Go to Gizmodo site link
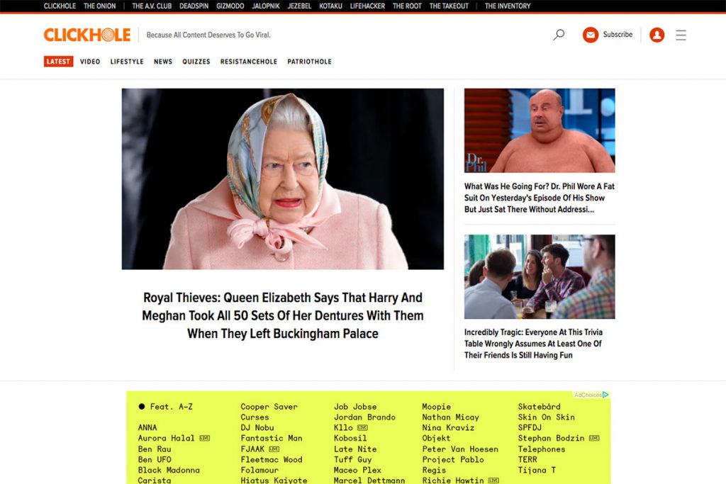This screenshot has width=726, height=484. point(230,6)
